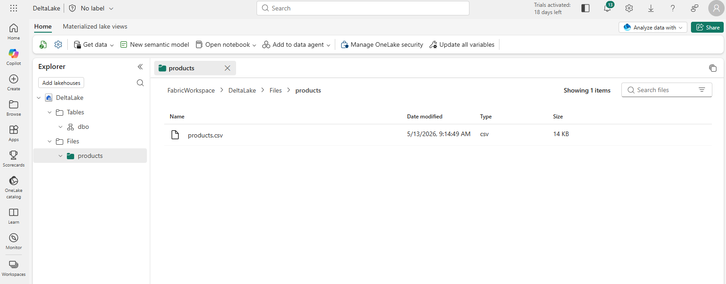The height and width of the screenshot is (284, 726).
Task: Click Manage OneLake security
Action: [x=382, y=44]
